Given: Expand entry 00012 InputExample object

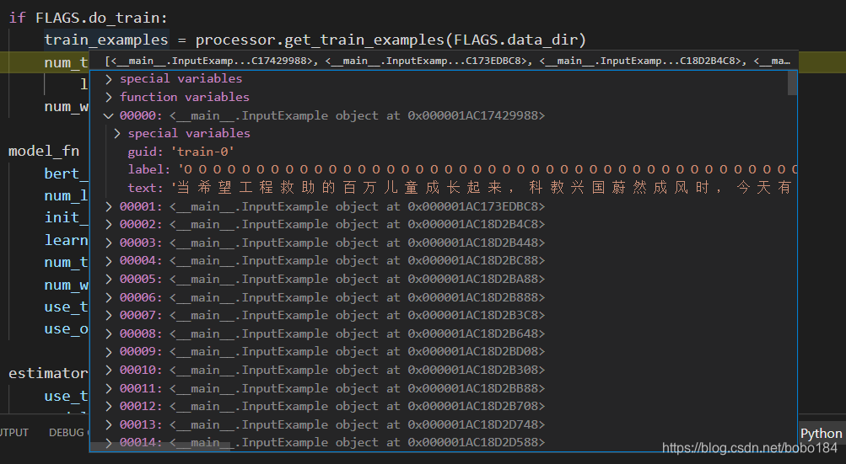Looking at the screenshot, I should pos(109,407).
